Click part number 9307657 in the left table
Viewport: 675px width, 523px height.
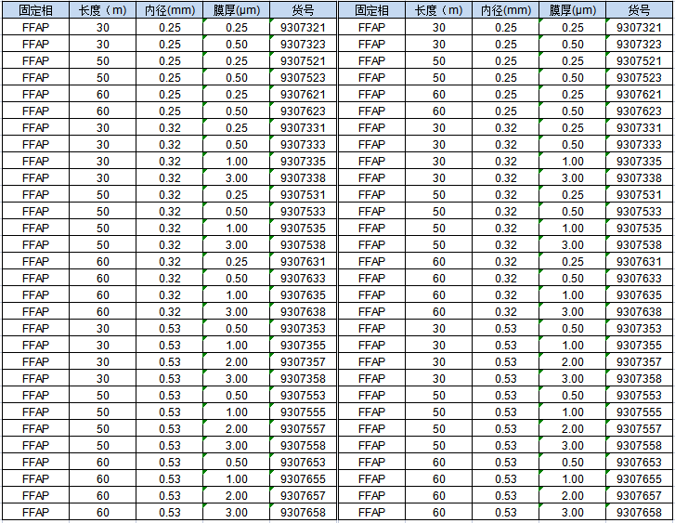(x=303, y=496)
